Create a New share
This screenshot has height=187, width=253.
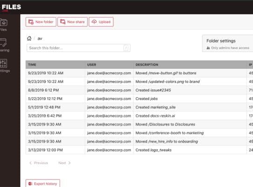72,22
